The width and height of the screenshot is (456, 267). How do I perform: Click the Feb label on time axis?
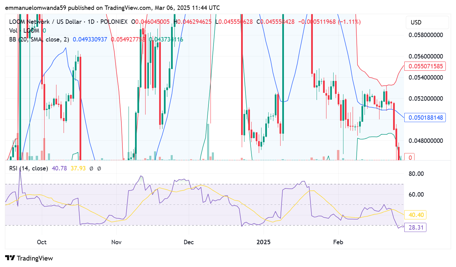coord(338,242)
